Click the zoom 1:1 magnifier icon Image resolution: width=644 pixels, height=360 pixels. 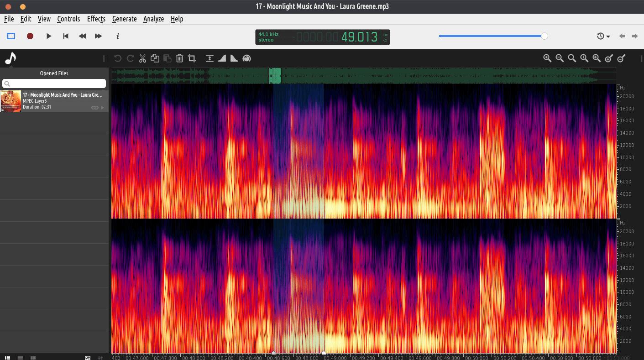pos(584,58)
